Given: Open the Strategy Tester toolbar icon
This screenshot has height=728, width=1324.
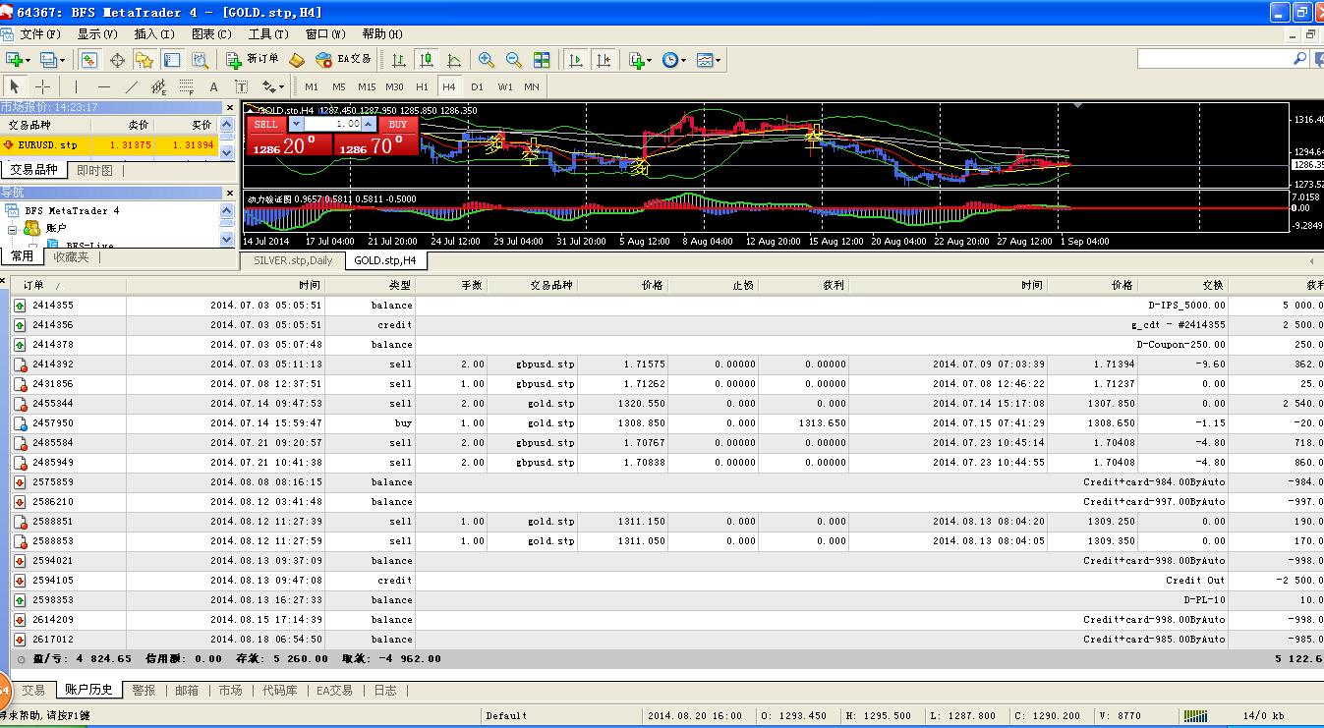Looking at the screenshot, I should (x=200, y=60).
